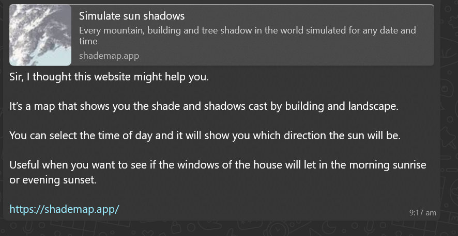Click the shademap.app domain in the preview
This screenshot has height=236, width=458.
click(x=109, y=56)
